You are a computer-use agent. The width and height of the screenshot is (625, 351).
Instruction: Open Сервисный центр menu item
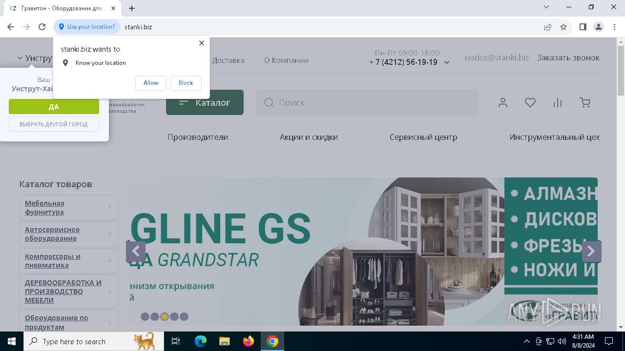(423, 137)
